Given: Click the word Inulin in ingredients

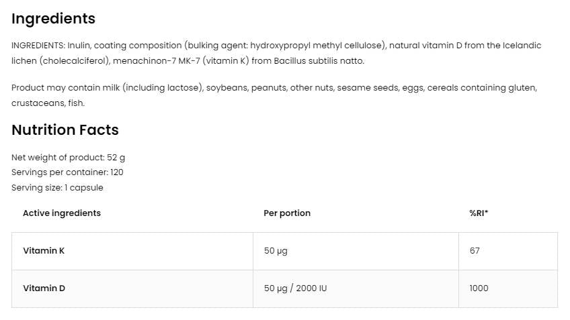Looking at the screenshot, I should pos(79,46).
